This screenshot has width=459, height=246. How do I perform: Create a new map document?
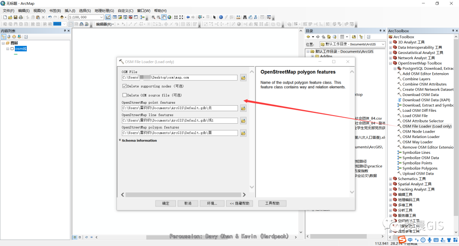point(5,17)
